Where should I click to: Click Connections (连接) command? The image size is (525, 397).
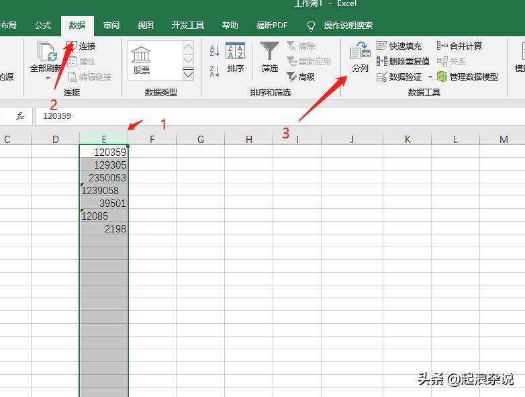81,46
